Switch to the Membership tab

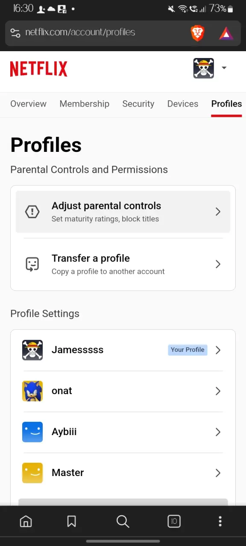[85, 104]
